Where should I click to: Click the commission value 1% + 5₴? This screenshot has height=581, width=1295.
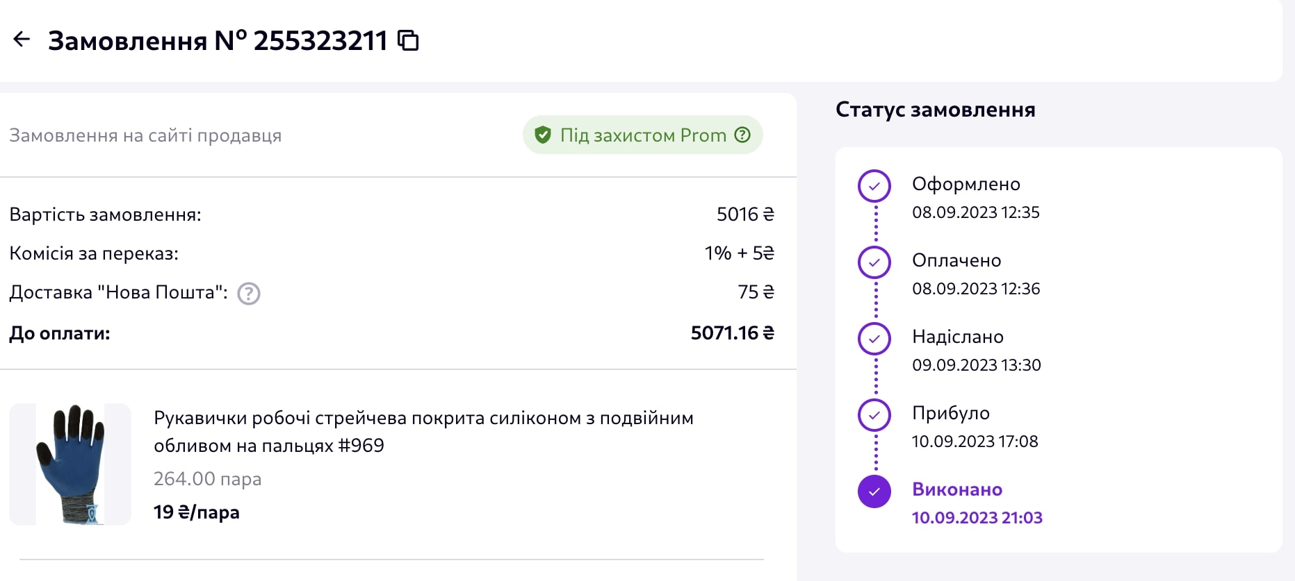740,253
